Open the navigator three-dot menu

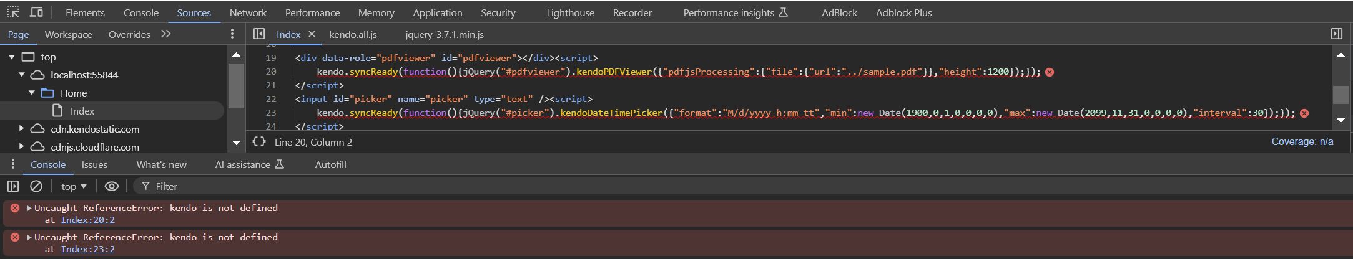(x=232, y=34)
